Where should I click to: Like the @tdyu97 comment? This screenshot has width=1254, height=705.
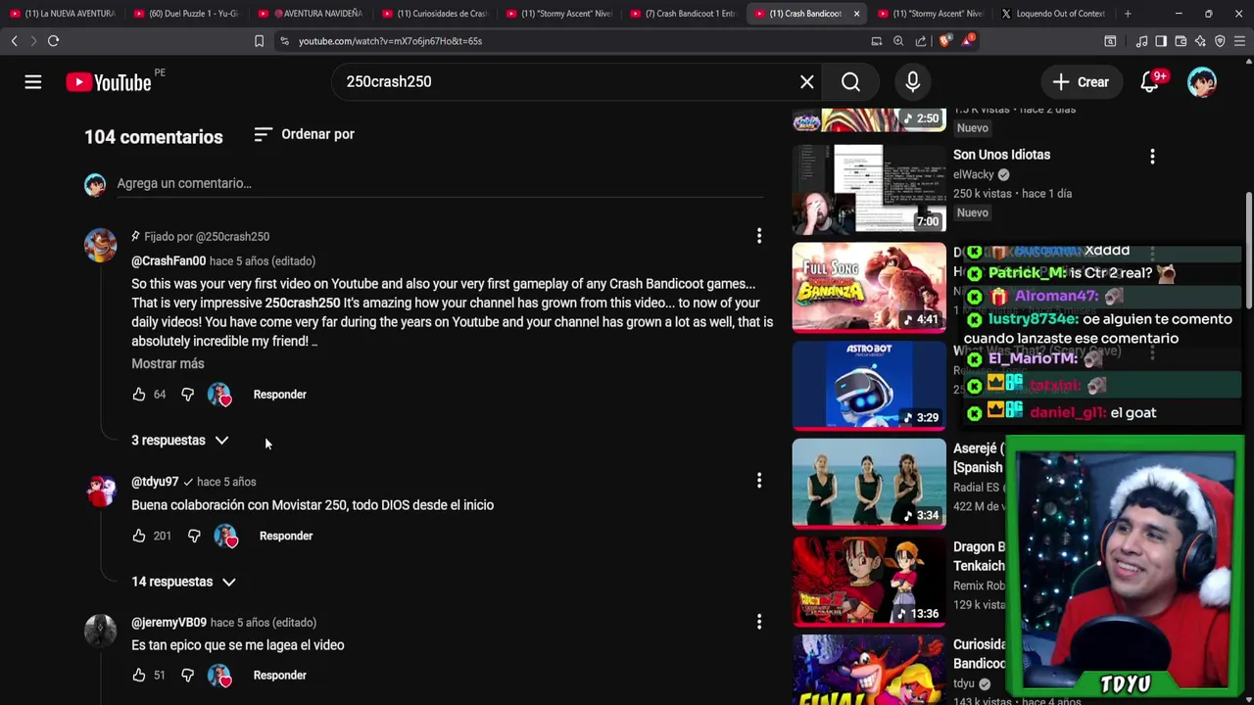[x=139, y=536]
